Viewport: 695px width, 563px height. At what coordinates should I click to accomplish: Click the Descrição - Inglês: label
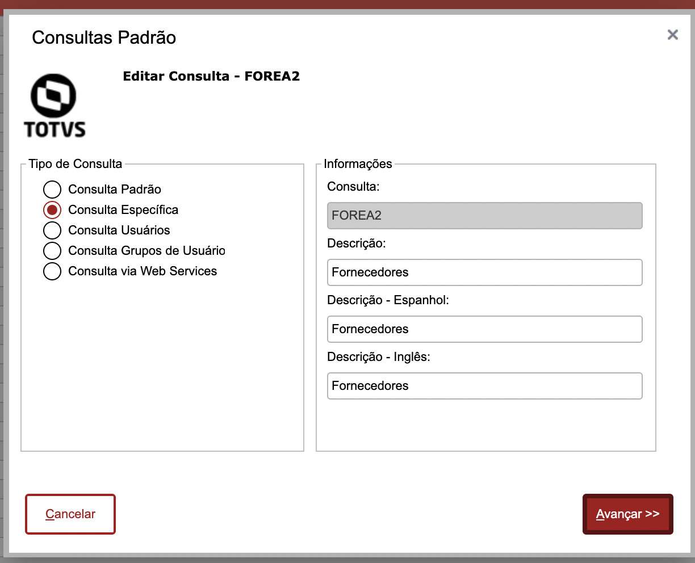pyautogui.click(x=379, y=357)
